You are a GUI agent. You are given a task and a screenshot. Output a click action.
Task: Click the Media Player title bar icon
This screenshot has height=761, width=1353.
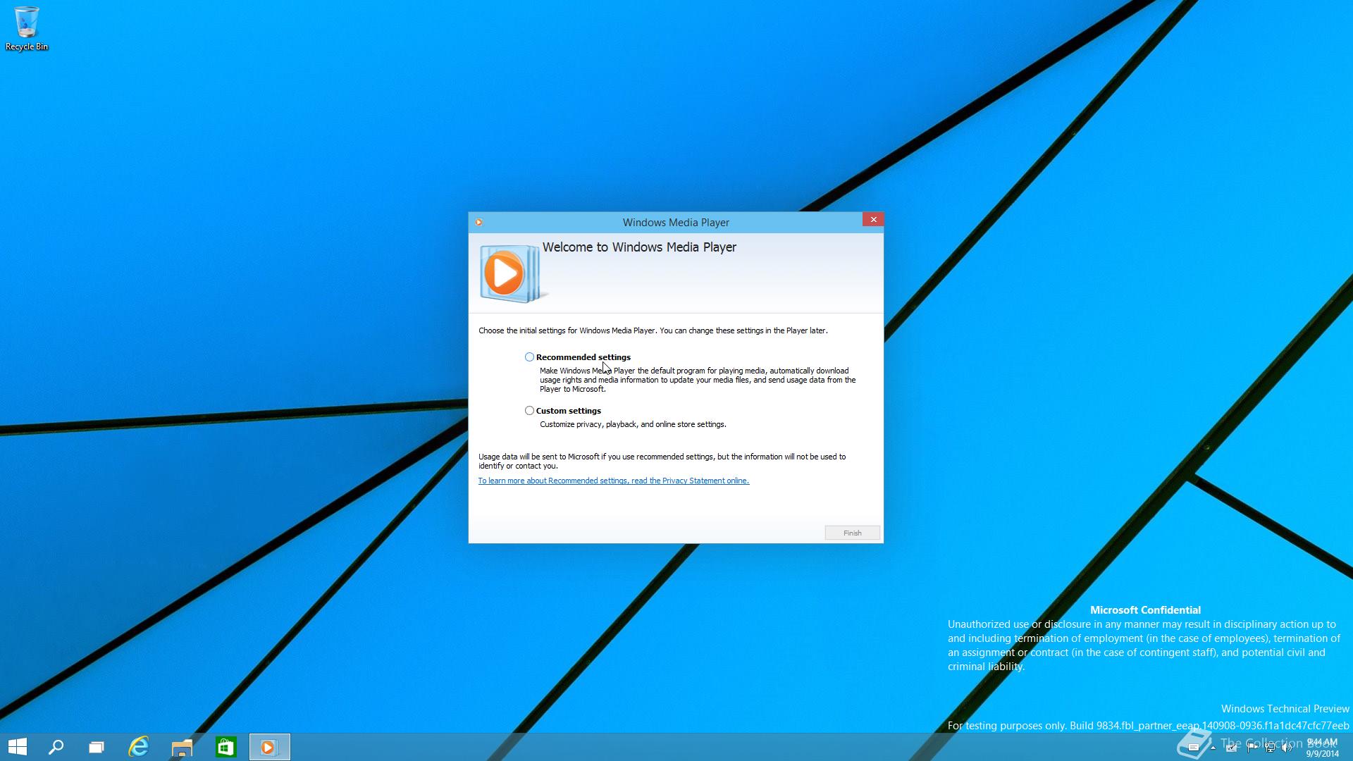[478, 223]
